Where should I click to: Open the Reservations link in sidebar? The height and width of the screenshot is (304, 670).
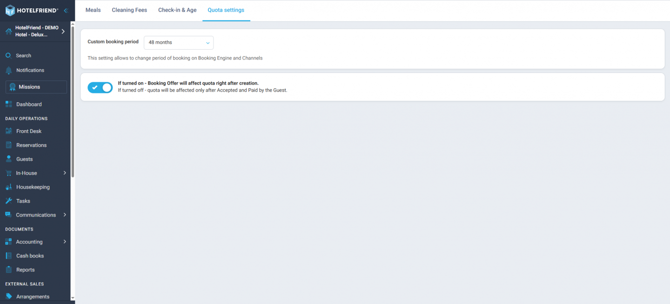click(31, 145)
